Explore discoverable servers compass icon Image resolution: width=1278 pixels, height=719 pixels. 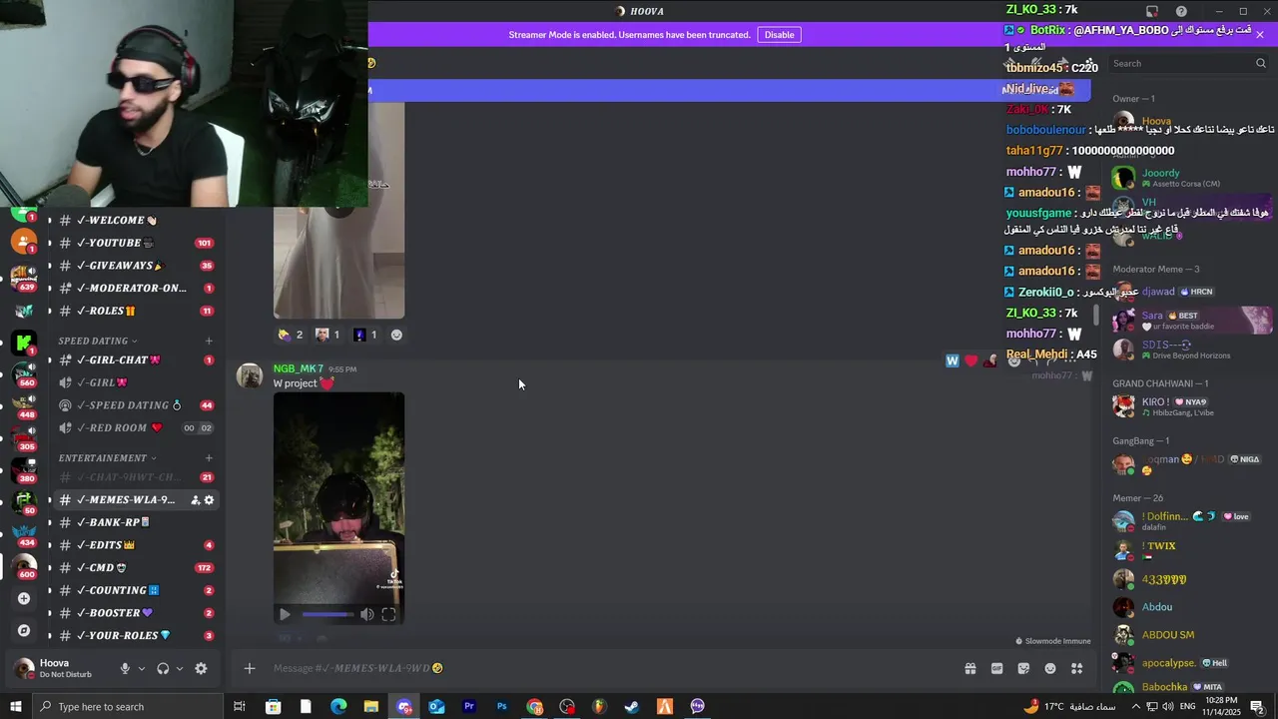[24, 630]
